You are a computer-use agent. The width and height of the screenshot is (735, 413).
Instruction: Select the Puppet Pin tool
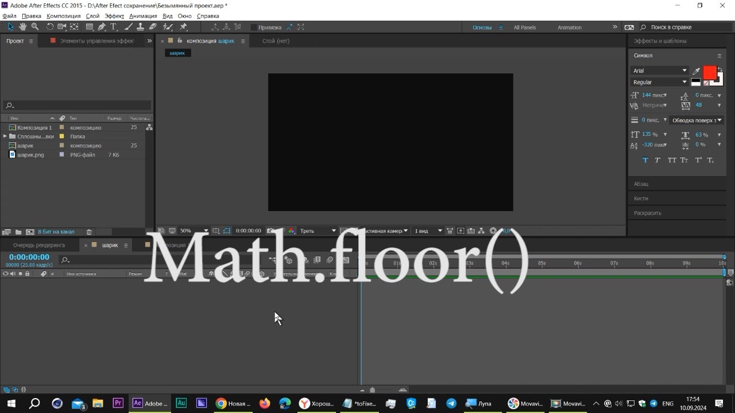coord(183,27)
